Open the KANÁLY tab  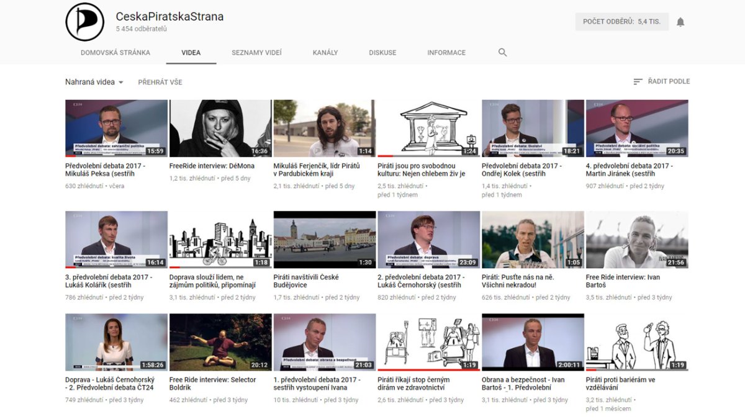click(x=325, y=53)
